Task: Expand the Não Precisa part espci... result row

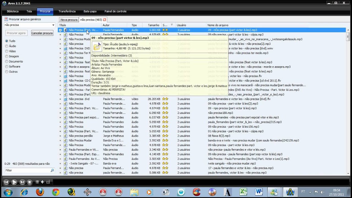Action: tap(60, 117)
